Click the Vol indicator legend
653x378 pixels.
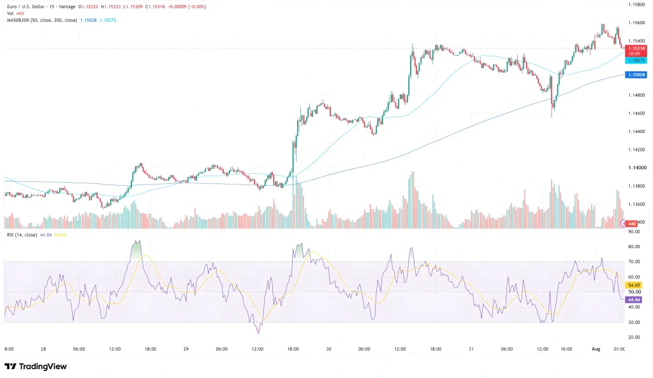point(15,13)
